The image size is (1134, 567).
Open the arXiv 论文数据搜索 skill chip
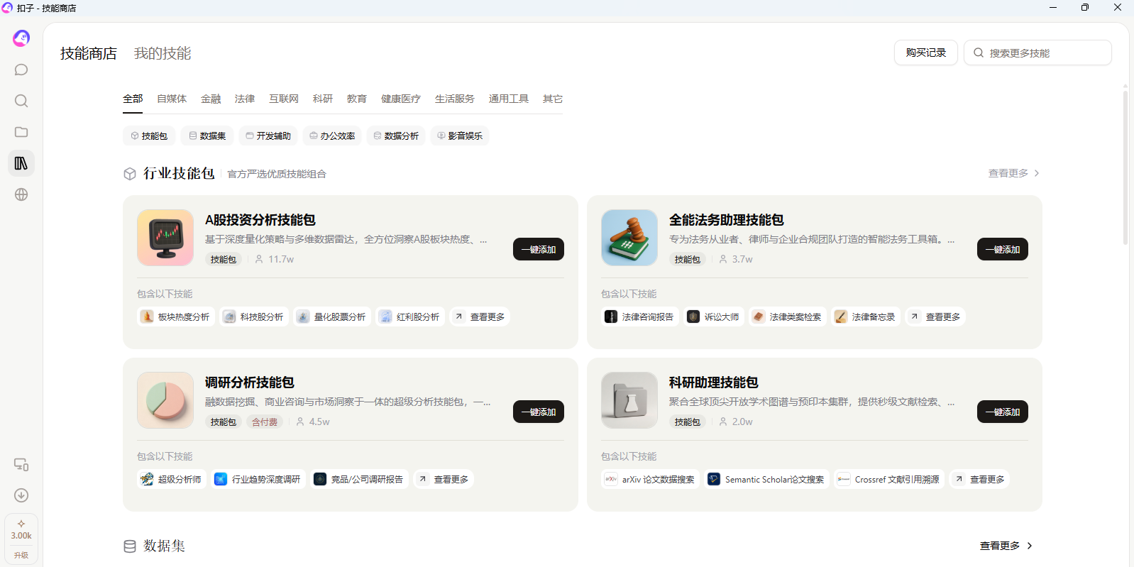(651, 479)
